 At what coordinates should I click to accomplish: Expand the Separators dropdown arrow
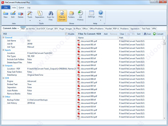[x=40, y=20]
